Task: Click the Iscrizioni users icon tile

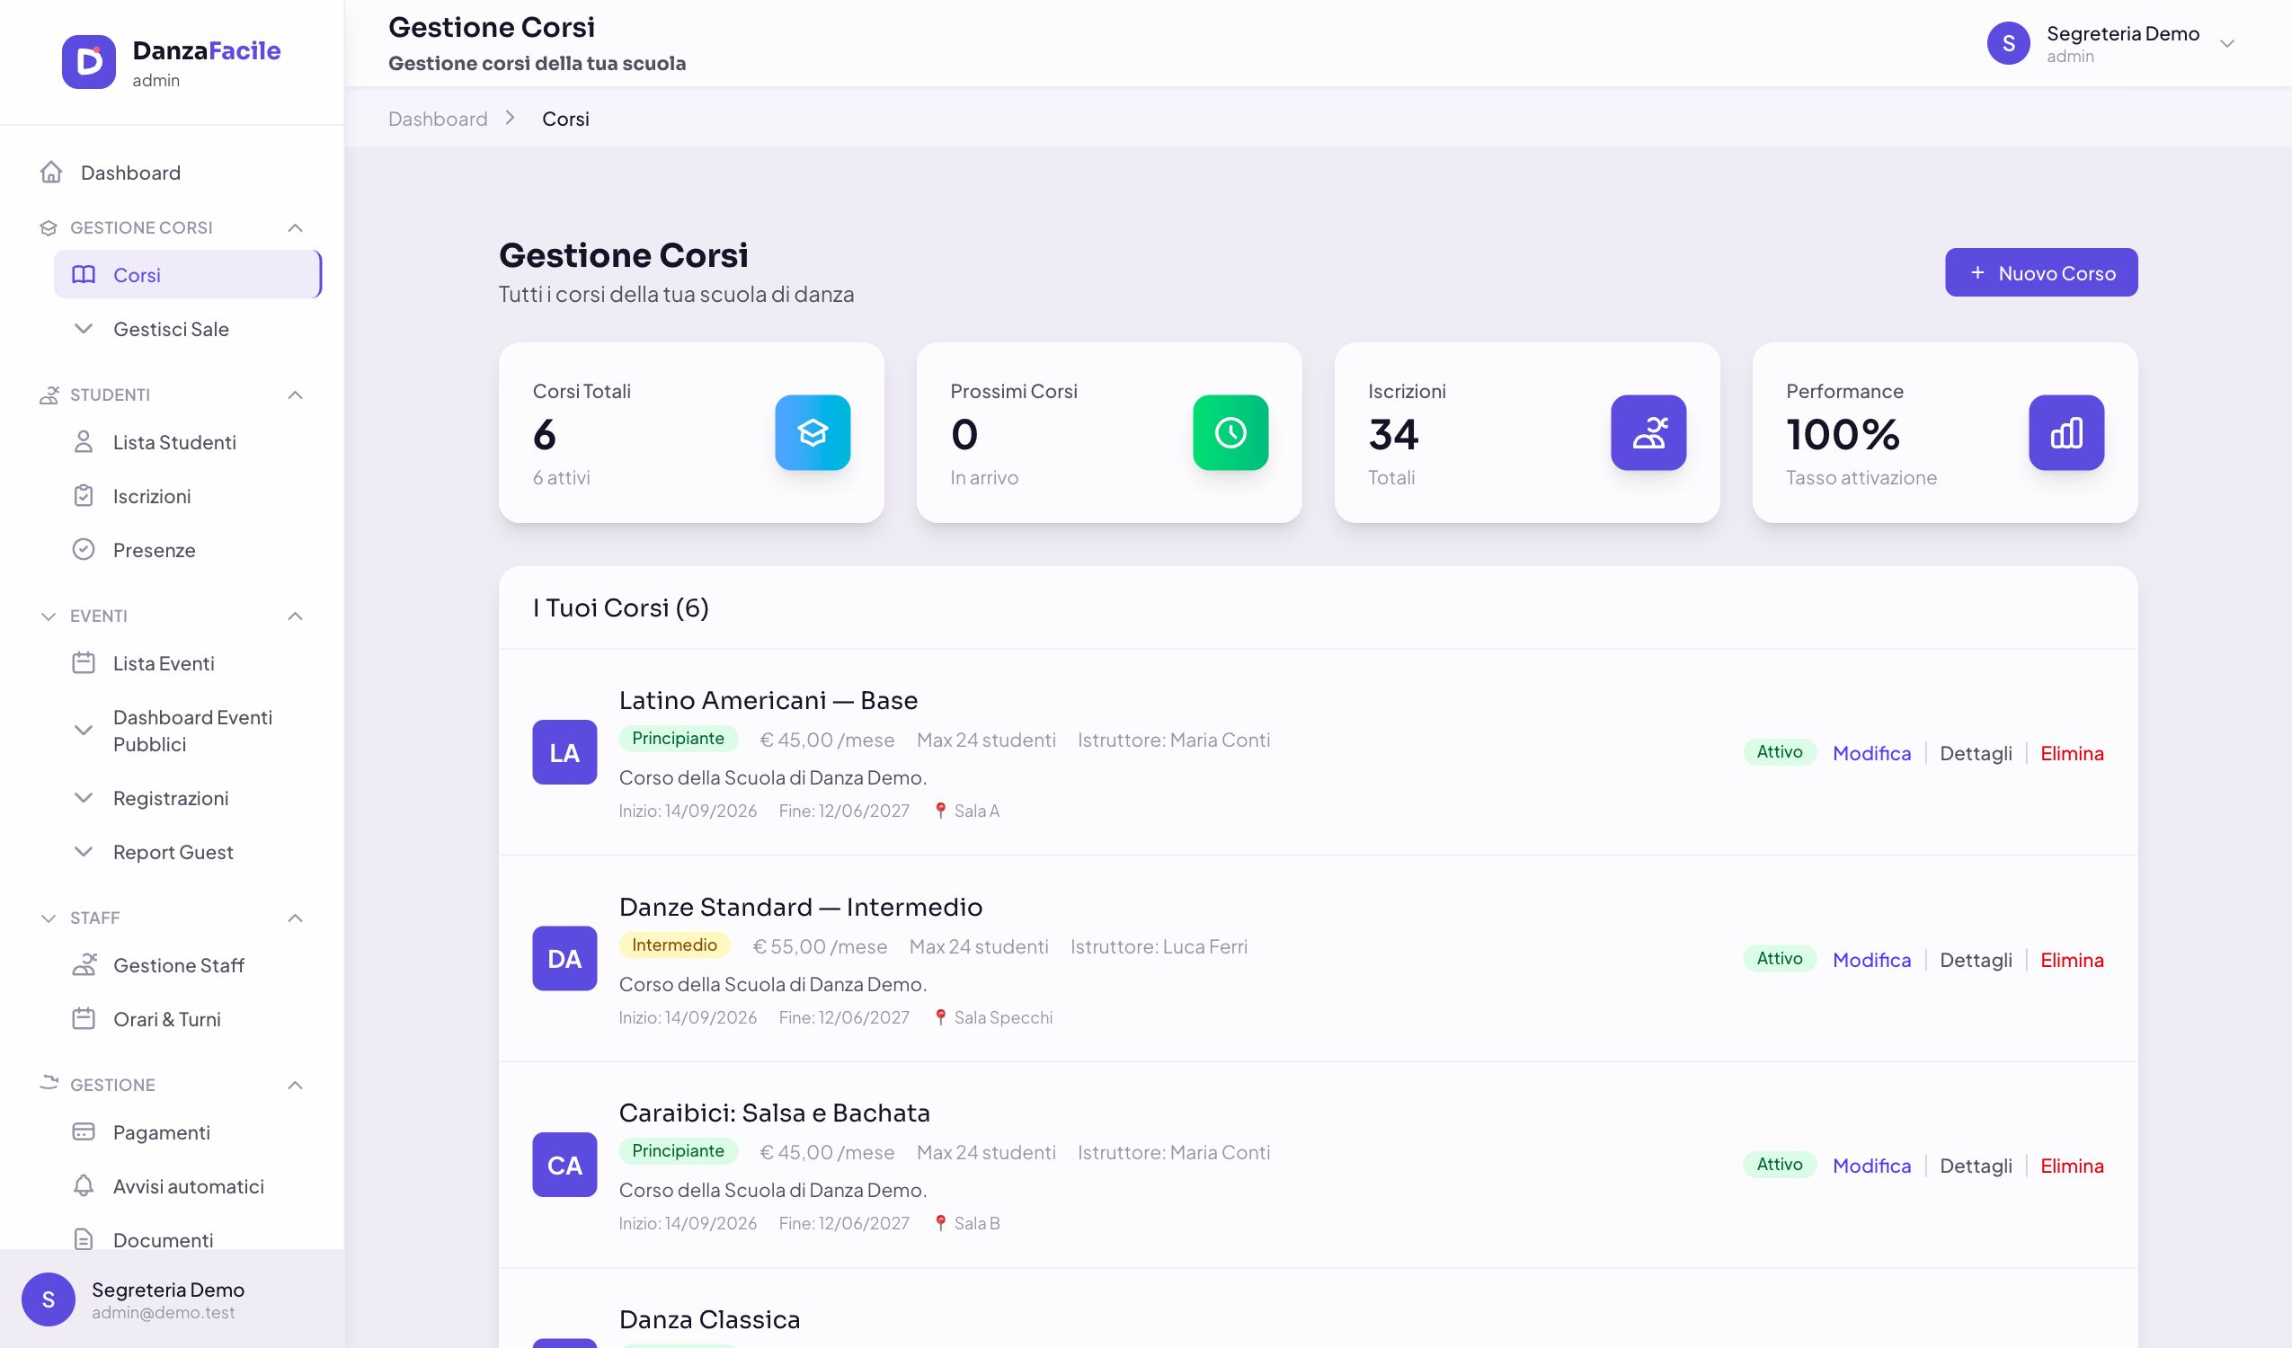Action: coord(1648,433)
